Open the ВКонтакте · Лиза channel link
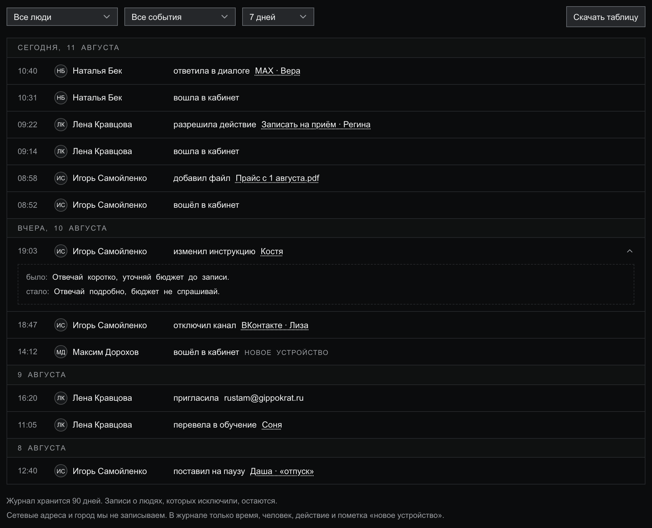The height and width of the screenshot is (528, 652). tap(275, 326)
